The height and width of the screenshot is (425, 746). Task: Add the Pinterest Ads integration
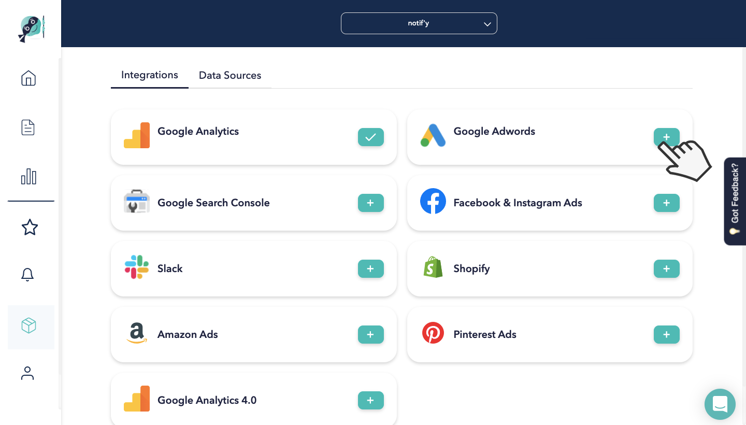(x=666, y=335)
